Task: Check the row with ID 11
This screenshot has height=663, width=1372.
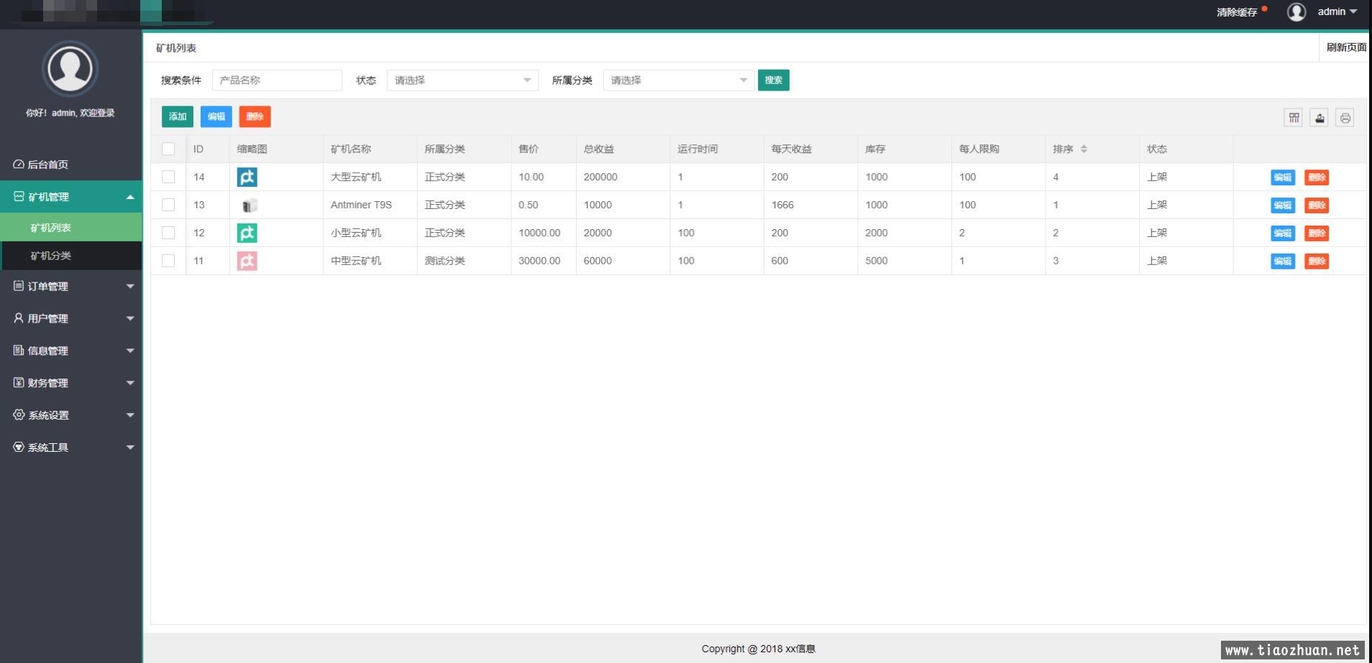Action: pyautogui.click(x=168, y=261)
